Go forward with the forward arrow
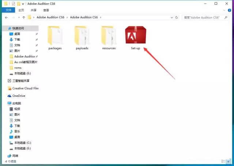234x166 pixels. tap(13, 17)
